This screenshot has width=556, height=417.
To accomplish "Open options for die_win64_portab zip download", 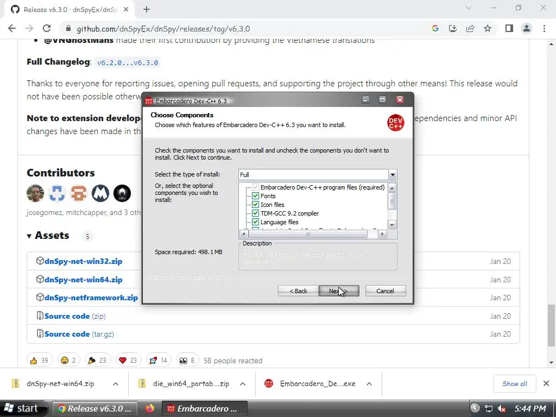I will coord(243,384).
